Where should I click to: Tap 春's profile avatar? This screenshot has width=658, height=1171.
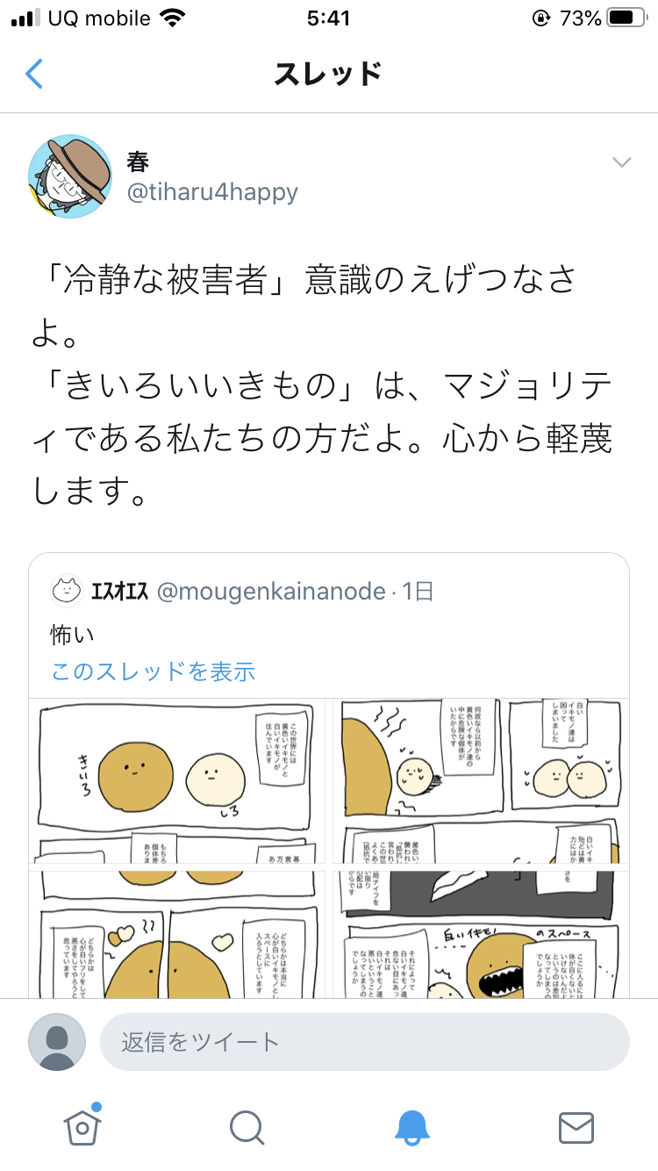[x=70, y=176]
